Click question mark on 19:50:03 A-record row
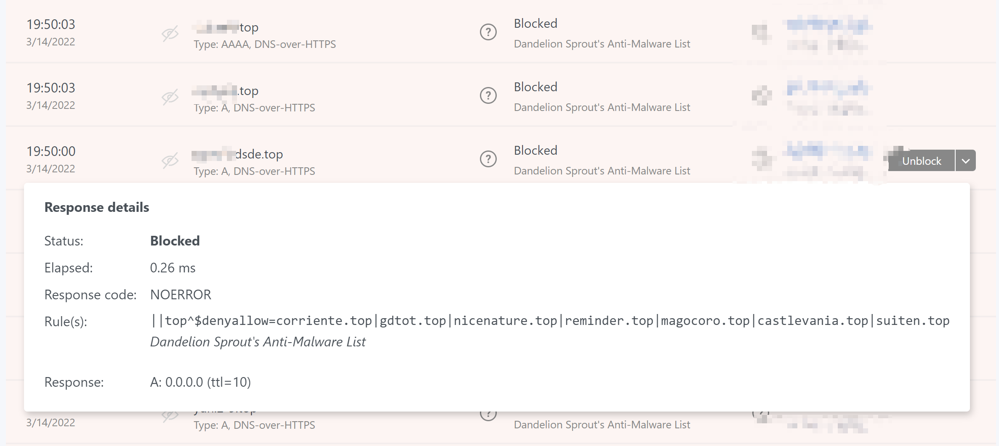The height and width of the screenshot is (446, 999). coord(488,95)
